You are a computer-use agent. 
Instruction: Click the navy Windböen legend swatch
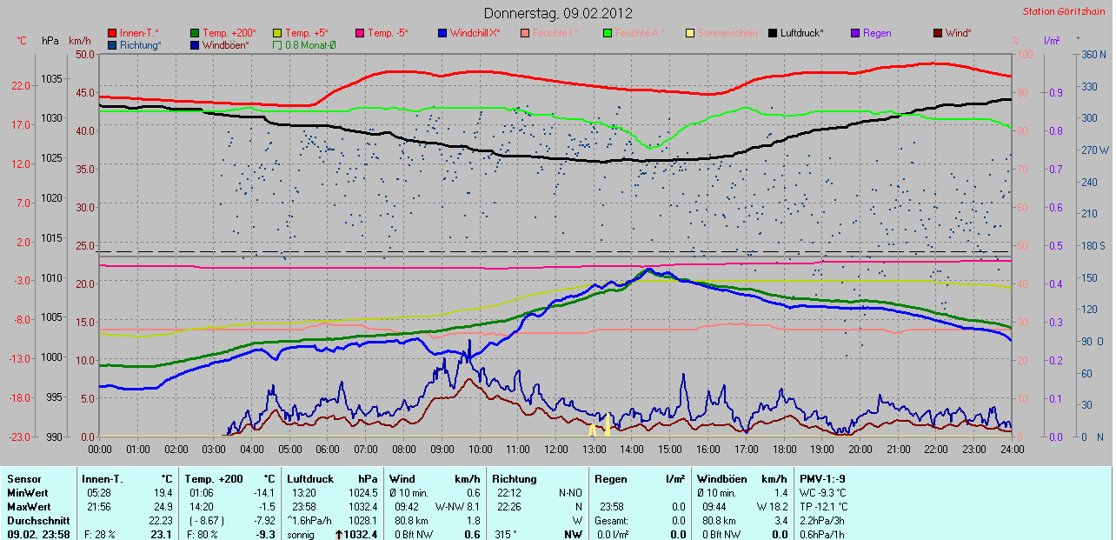coord(194,44)
